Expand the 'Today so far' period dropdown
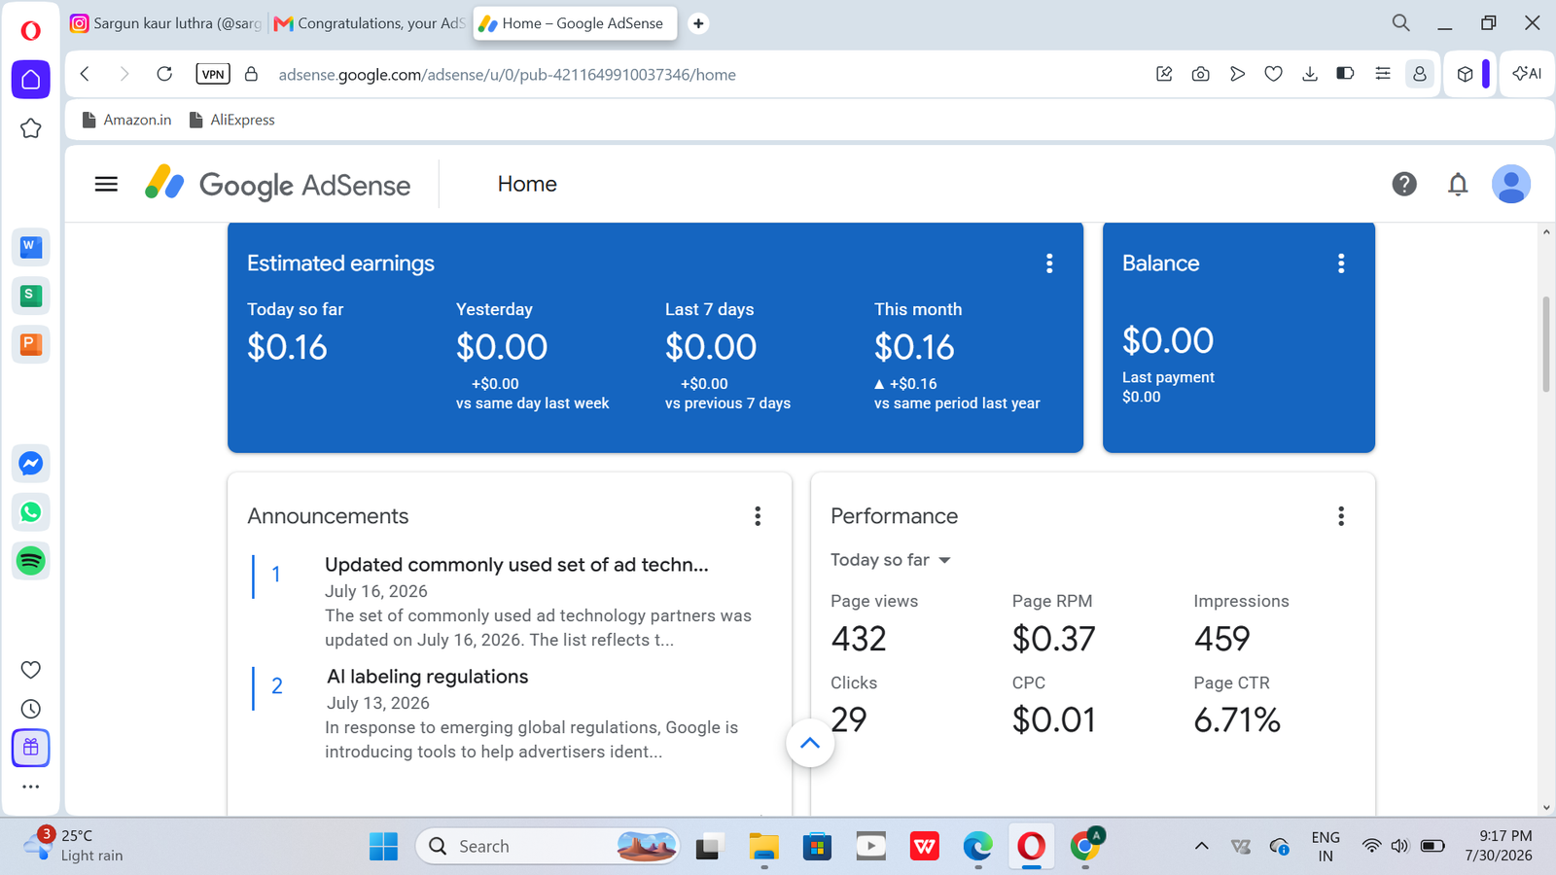 click(891, 560)
